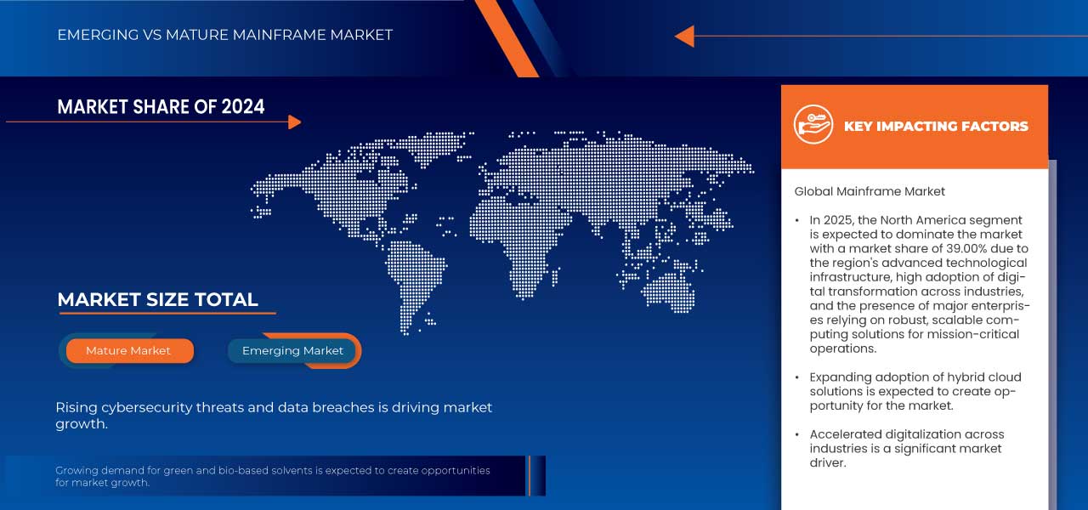Viewport: 1088px width, 510px height.
Task: Click the accelerated digitalization bullet point
Action: (906, 448)
